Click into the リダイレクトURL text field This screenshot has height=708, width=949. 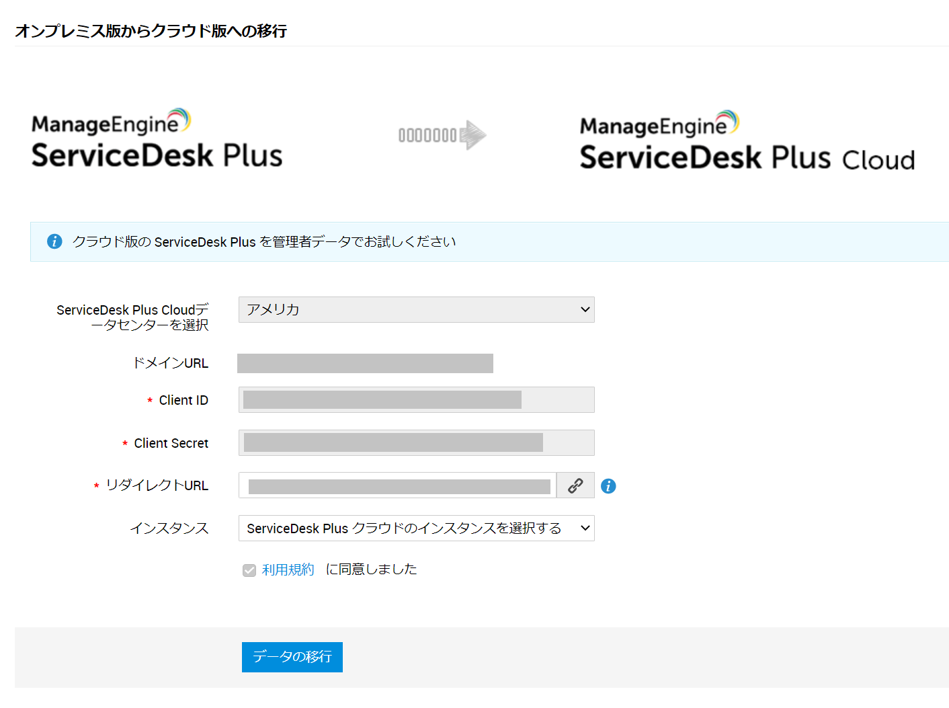(x=398, y=485)
